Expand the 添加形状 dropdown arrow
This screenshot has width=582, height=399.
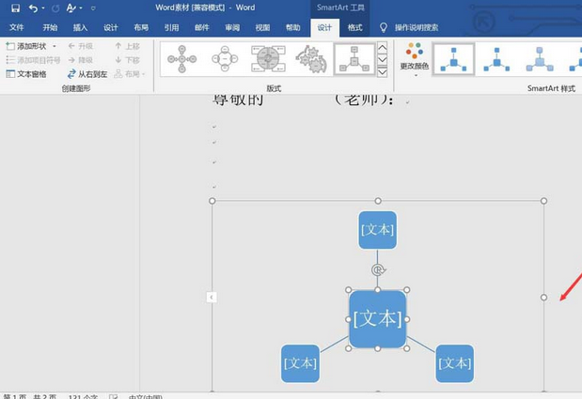(55, 46)
